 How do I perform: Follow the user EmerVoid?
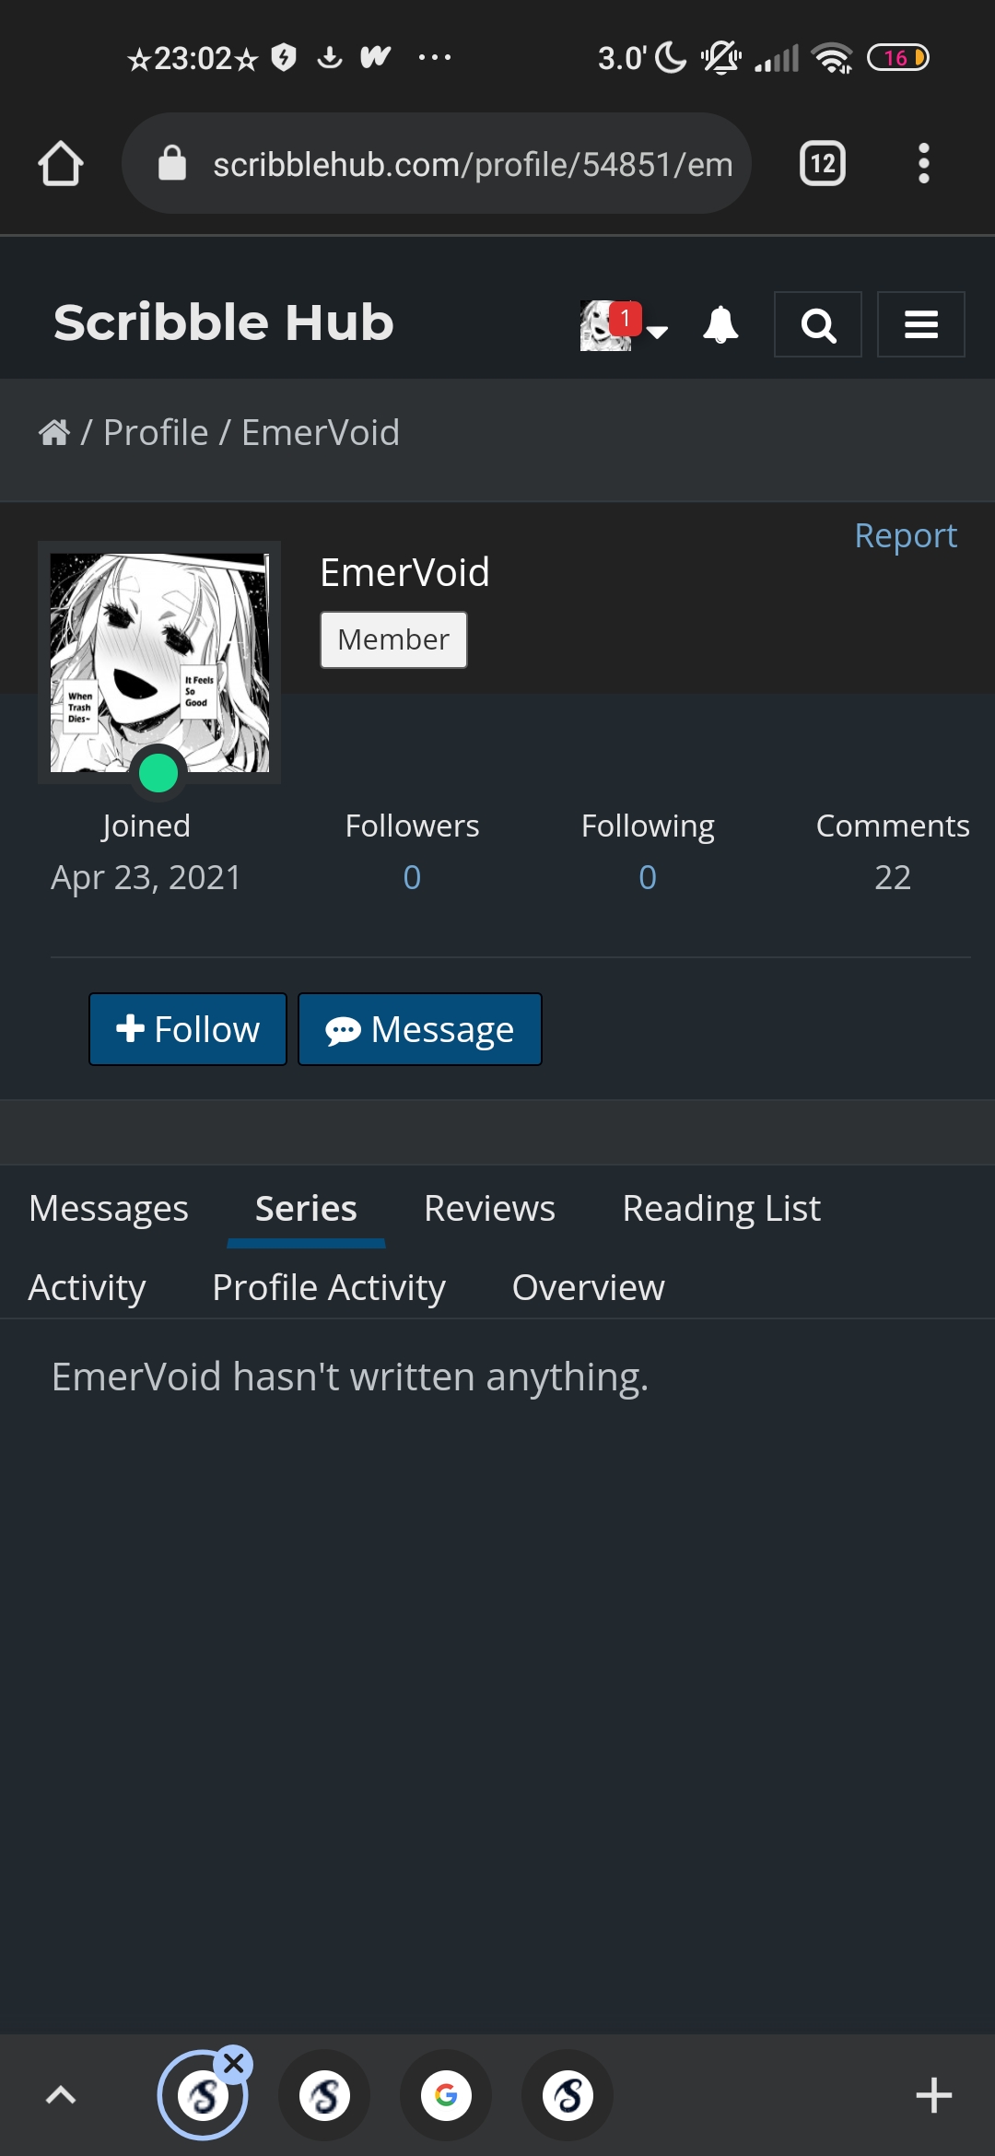pos(188,1029)
